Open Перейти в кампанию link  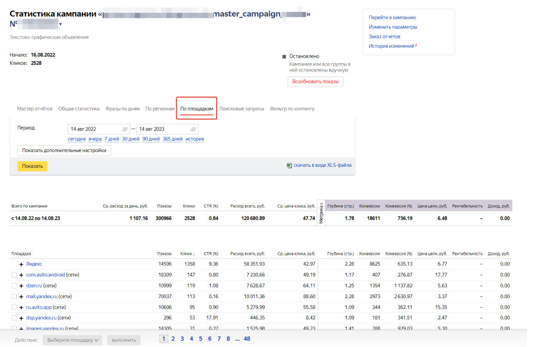[x=392, y=18]
